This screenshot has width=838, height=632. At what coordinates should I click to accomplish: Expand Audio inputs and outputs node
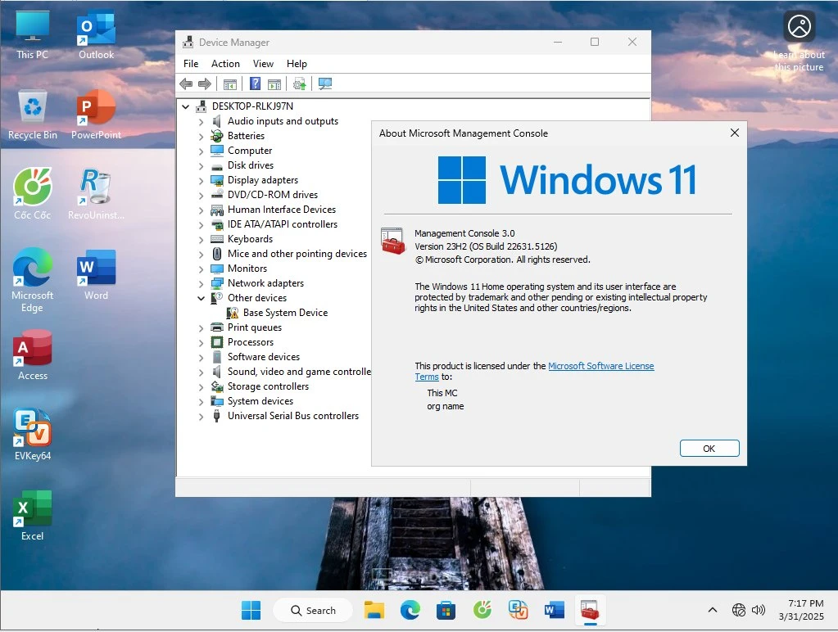[x=201, y=122]
